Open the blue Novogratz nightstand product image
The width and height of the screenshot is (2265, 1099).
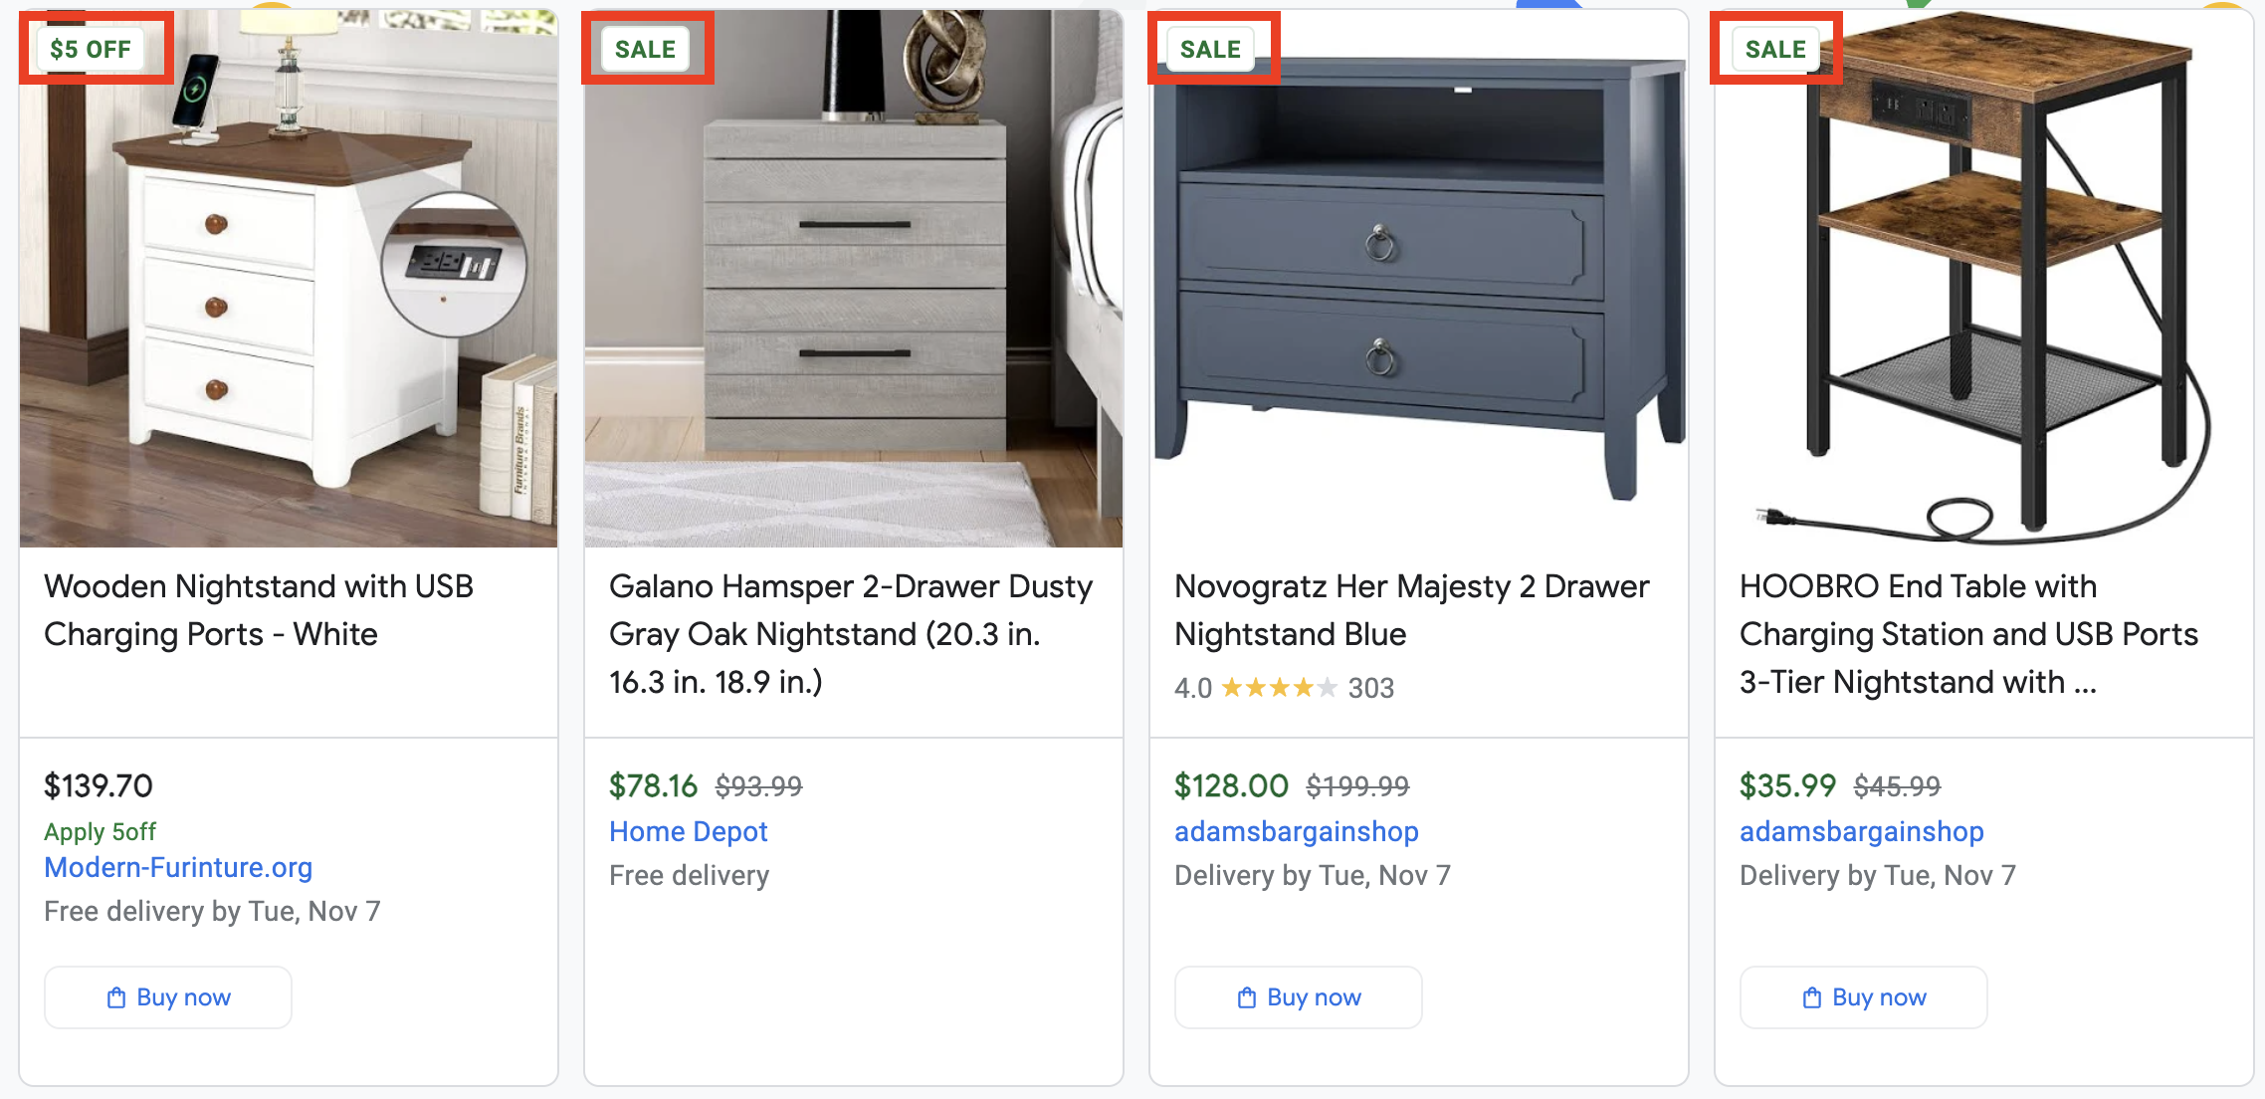pos(1419,279)
